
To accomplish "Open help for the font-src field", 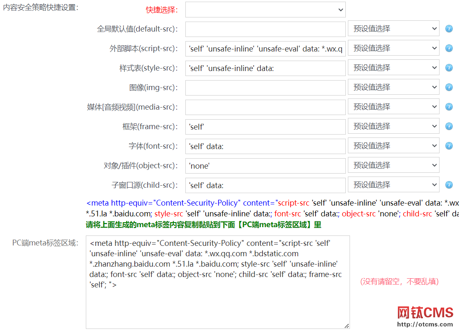I will (x=449, y=146).
